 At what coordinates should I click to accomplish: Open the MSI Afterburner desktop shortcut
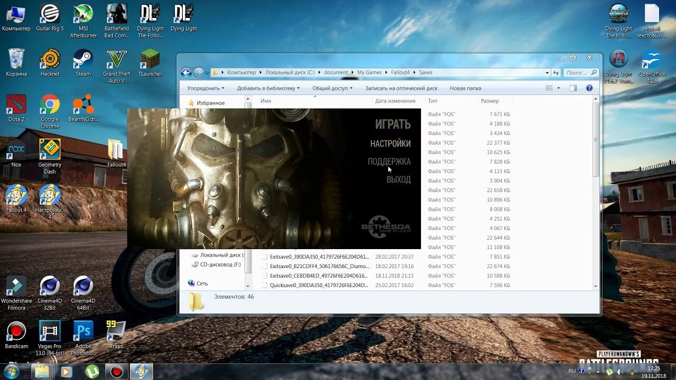point(83,21)
